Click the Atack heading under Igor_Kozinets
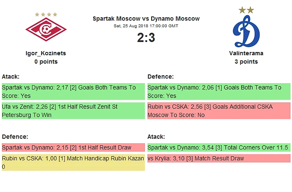This screenshot has height=192, width=292. (x=11, y=76)
